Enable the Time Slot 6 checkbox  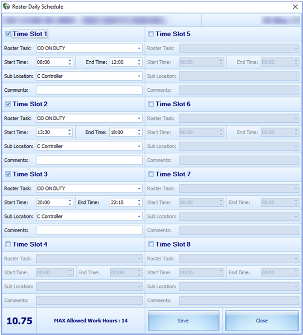[151, 104]
